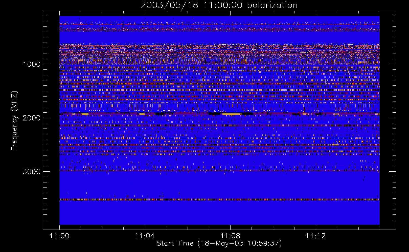Click the '11:08' time tick label

[x=230, y=236]
